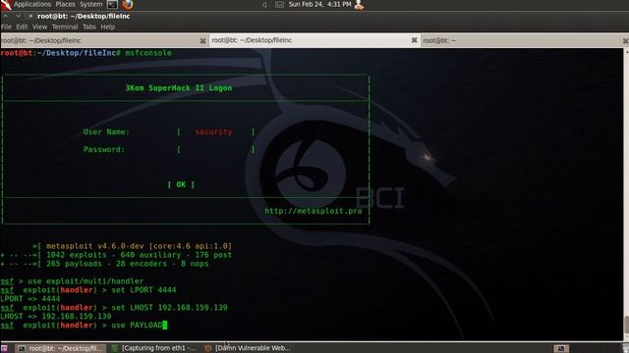Click the '265 payloads' statistics line
629x353 pixels.
point(105,264)
